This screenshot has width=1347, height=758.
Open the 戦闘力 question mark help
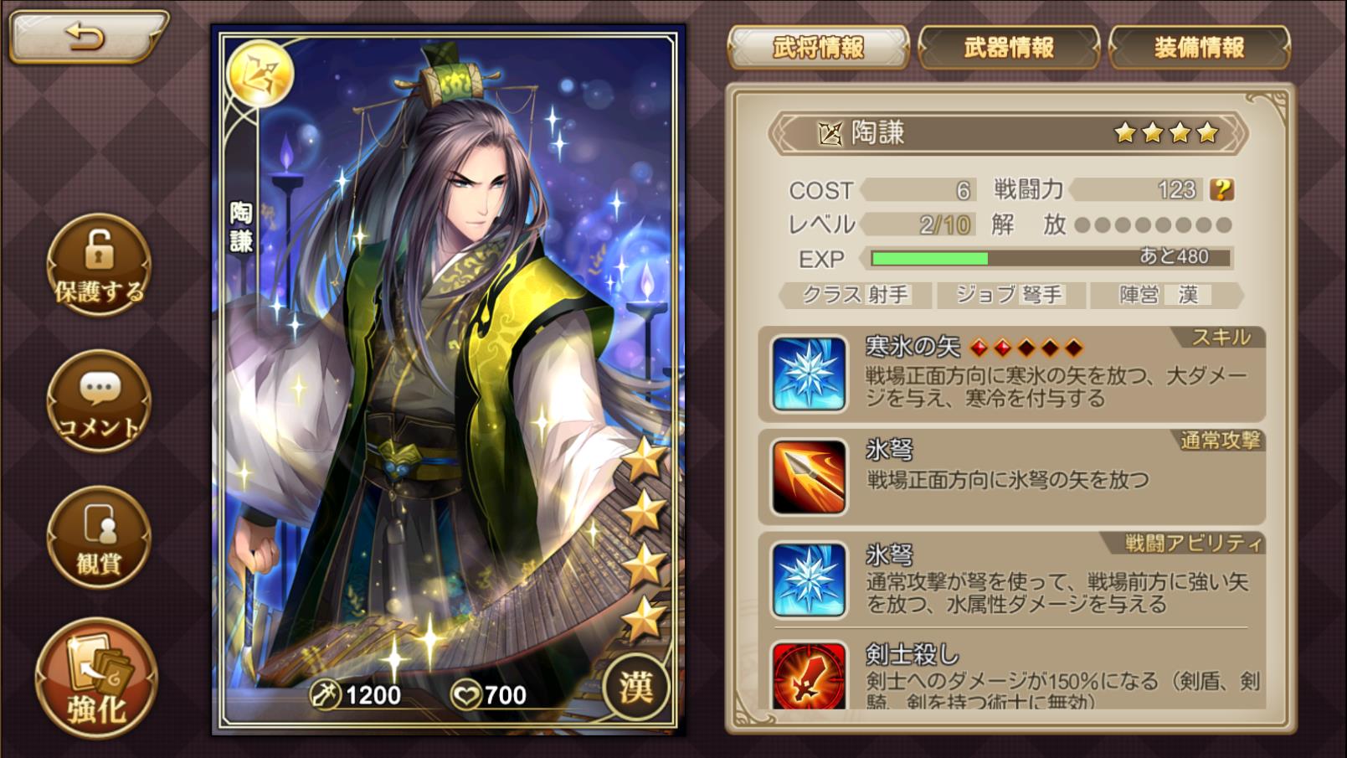[1221, 190]
